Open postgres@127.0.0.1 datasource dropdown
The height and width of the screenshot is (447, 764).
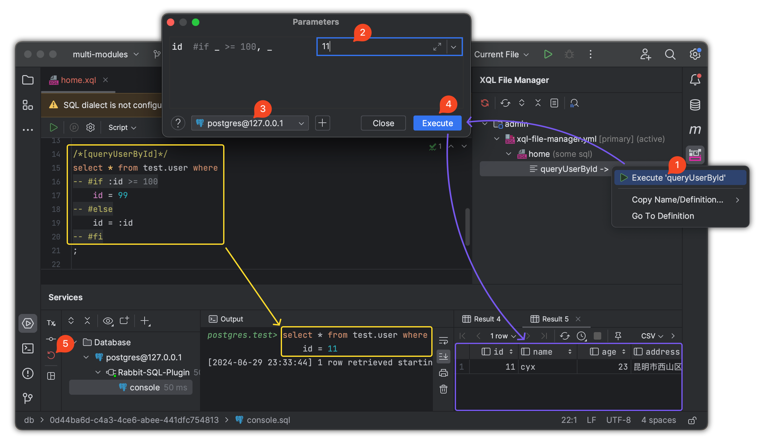[x=250, y=123]
